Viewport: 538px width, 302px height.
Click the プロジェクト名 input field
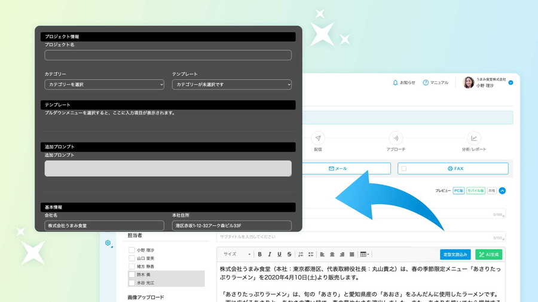(x=168, y=55)
